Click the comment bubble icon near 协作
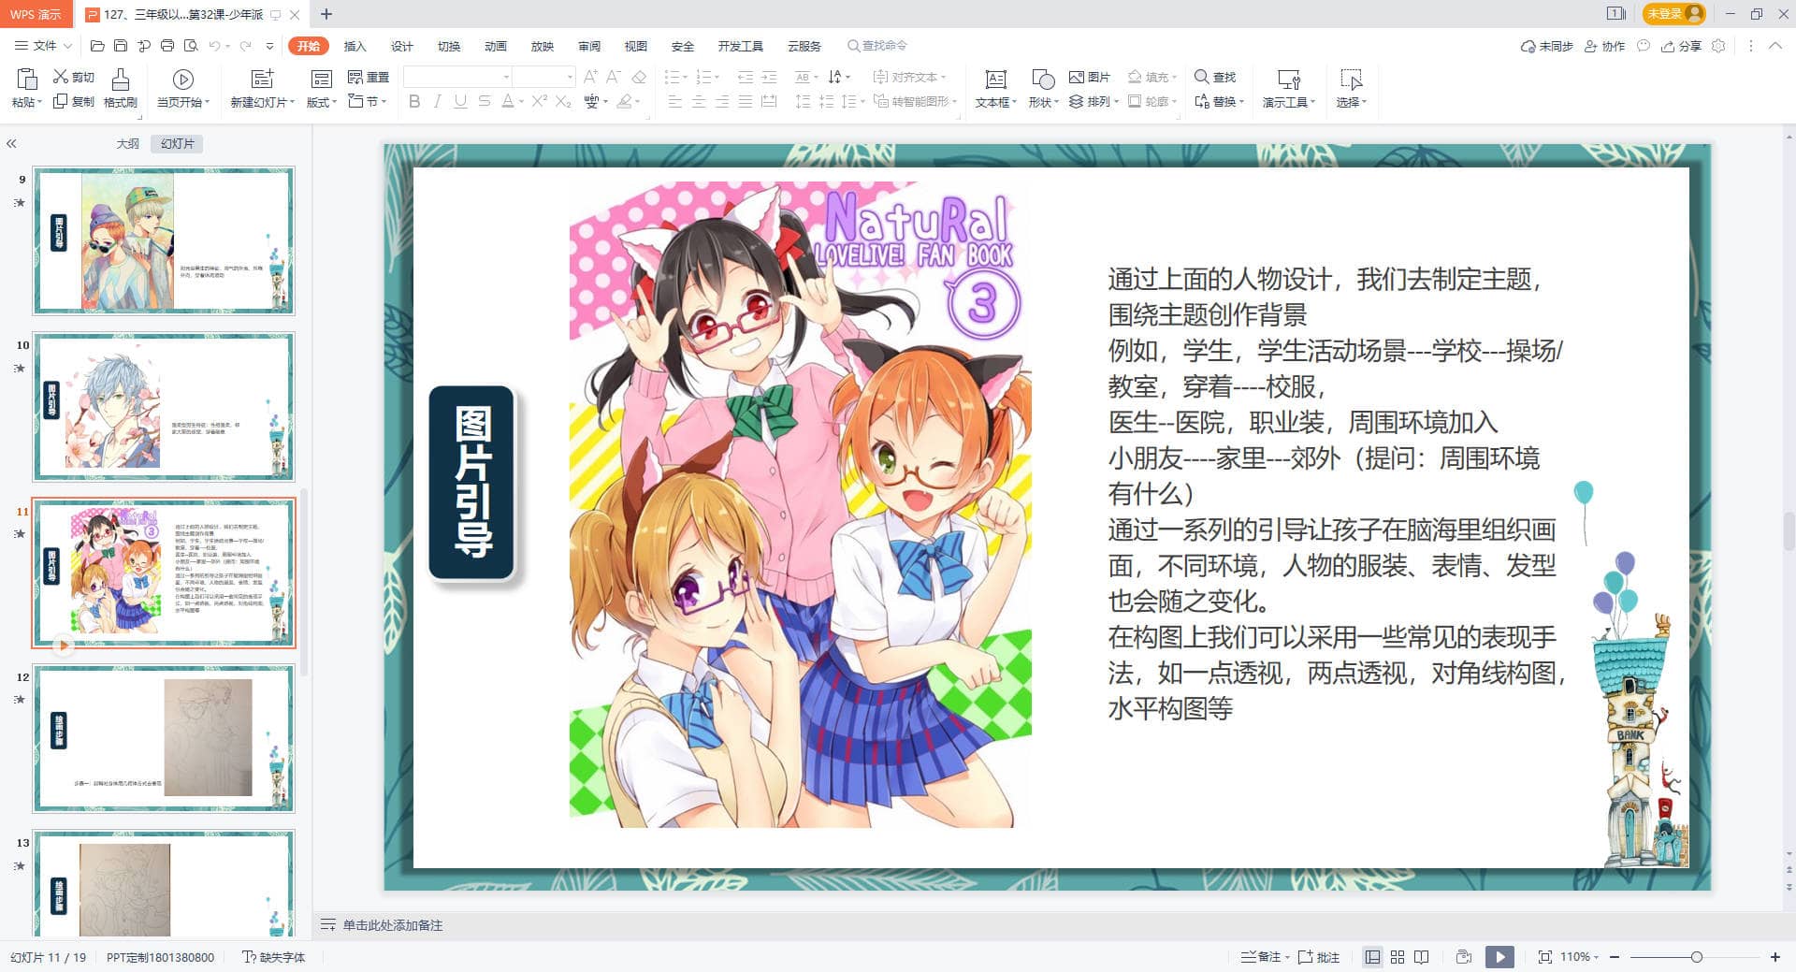The width and height of the screenshot is (1796, 972). [1644, 46]
